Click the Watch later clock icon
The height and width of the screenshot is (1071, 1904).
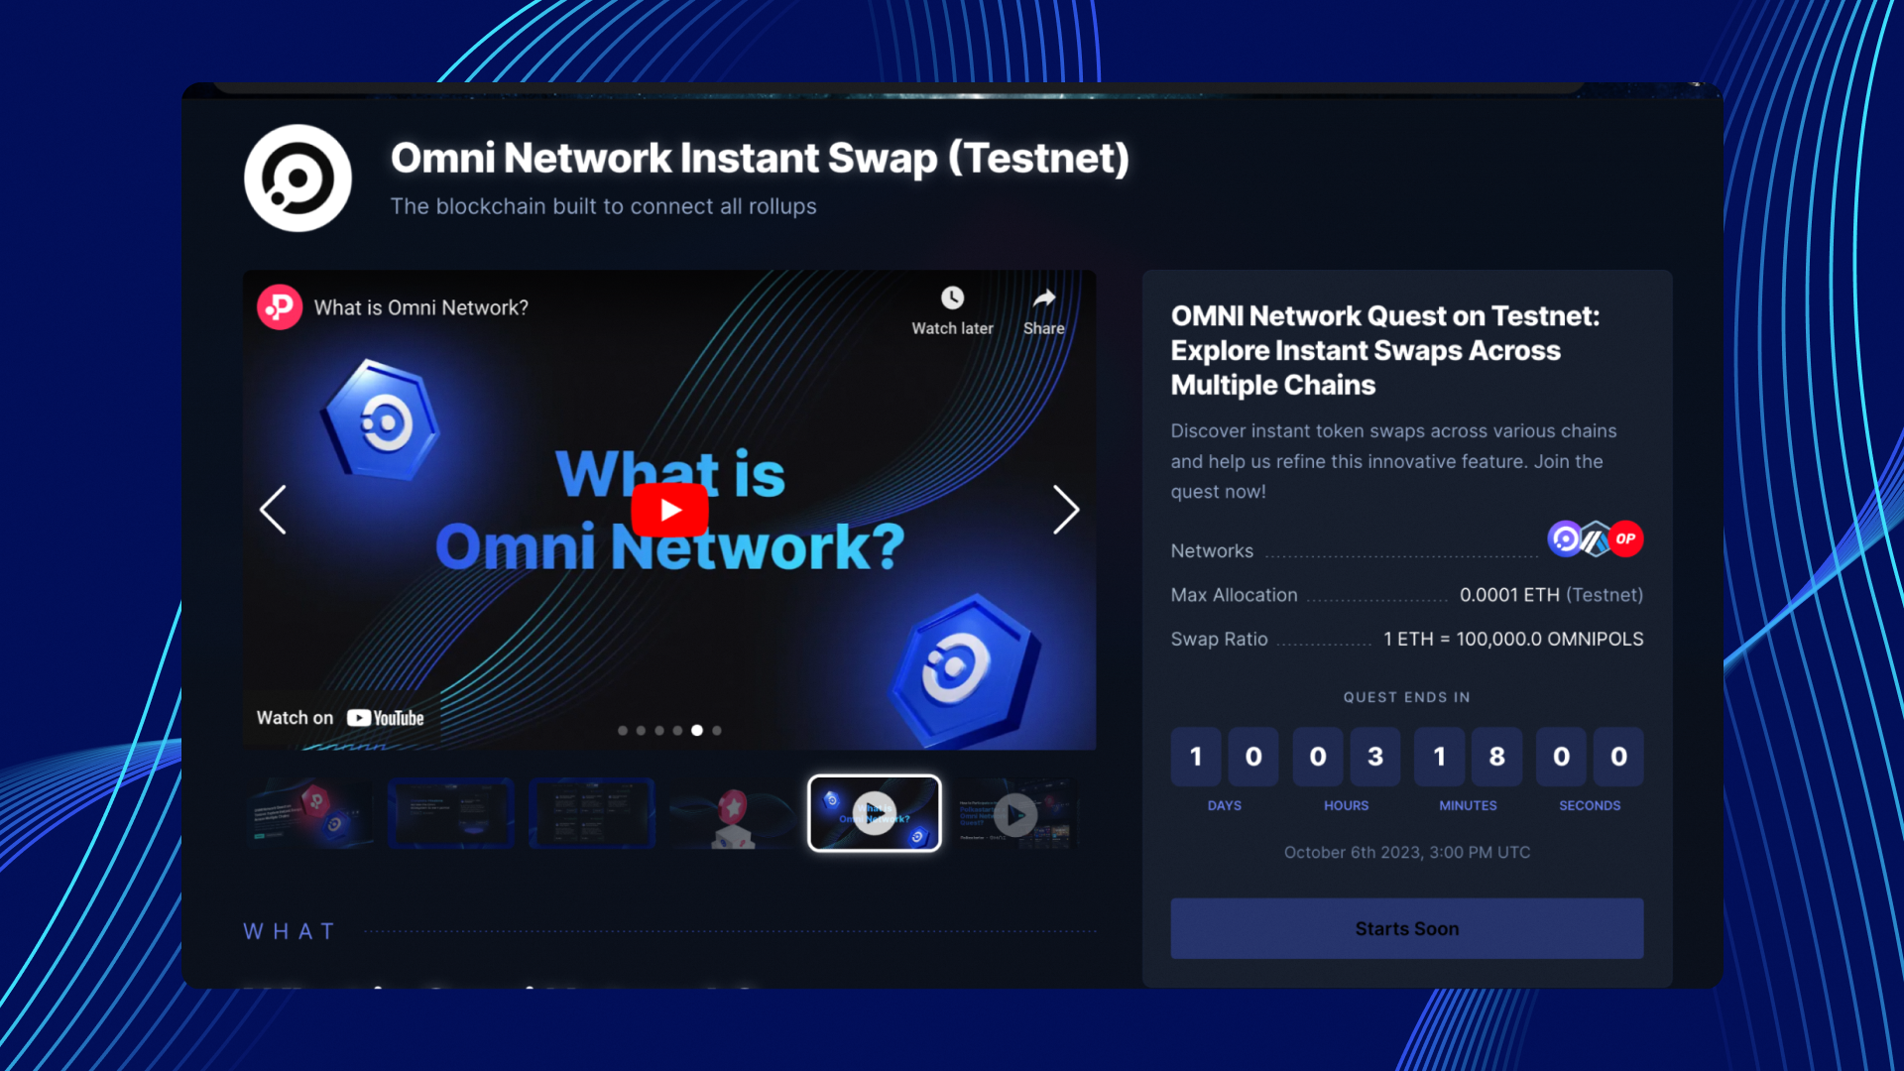(952, 297)
